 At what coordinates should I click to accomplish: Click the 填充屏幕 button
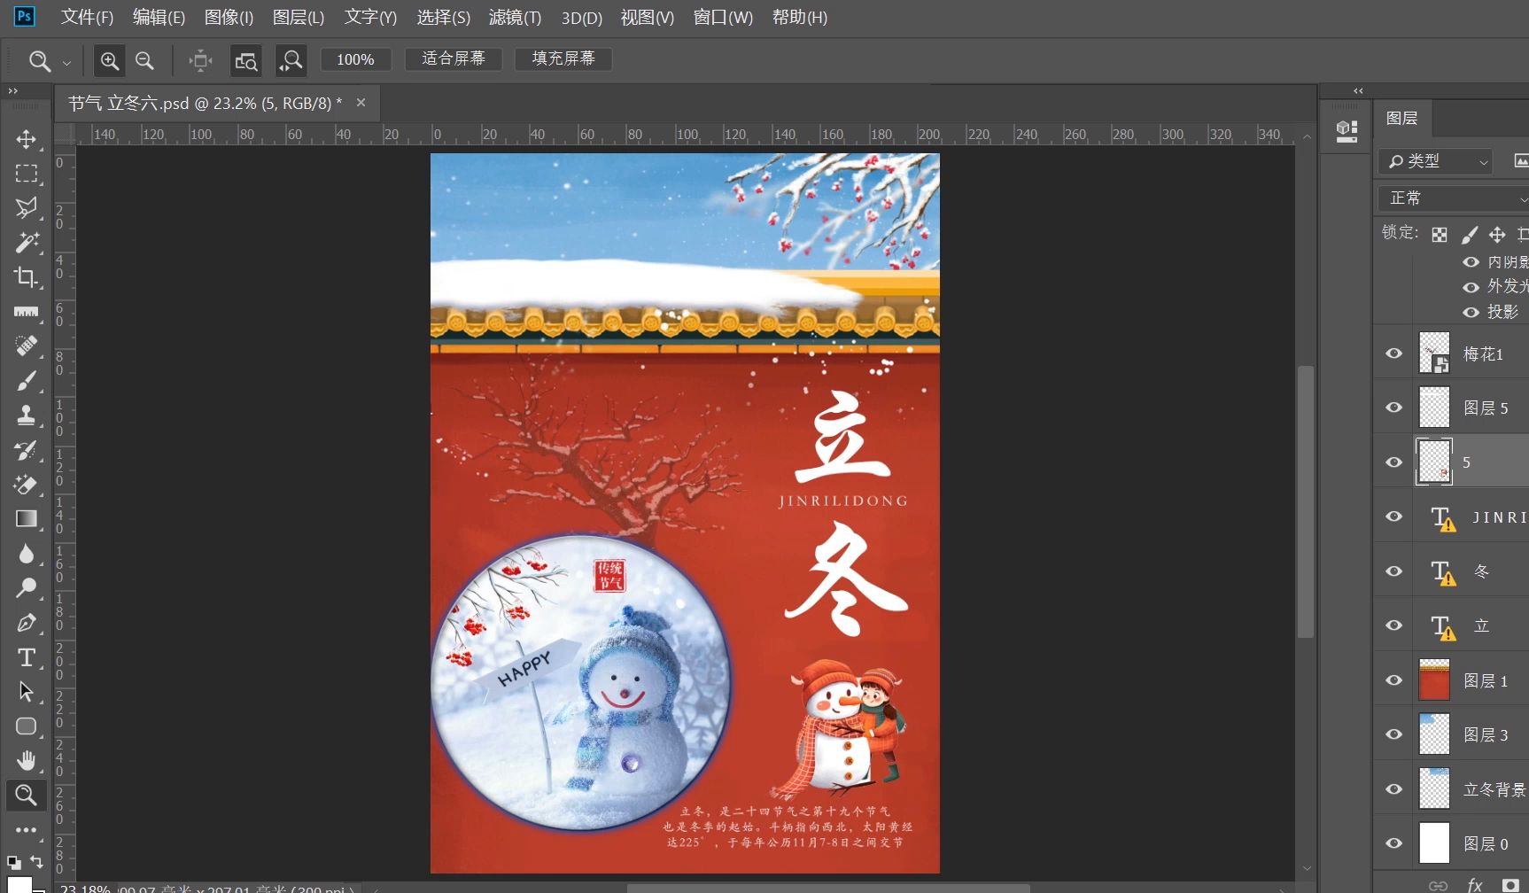point(563,58)
